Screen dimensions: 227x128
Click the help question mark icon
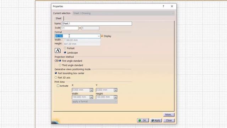163,6
